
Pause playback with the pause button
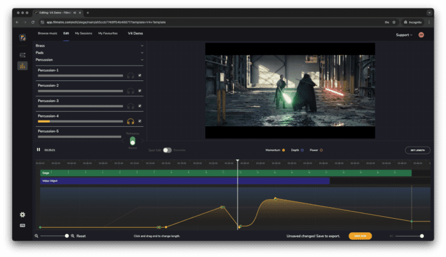point(38,150)
